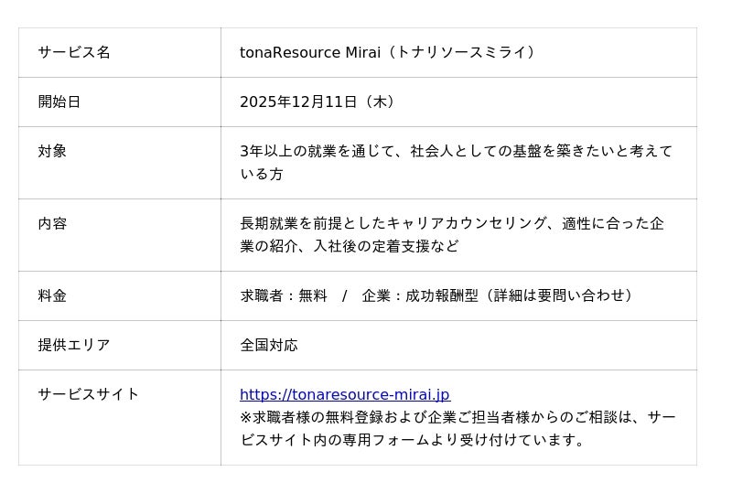
Task: Click the 料金 label cell
Action: (52, 295)
